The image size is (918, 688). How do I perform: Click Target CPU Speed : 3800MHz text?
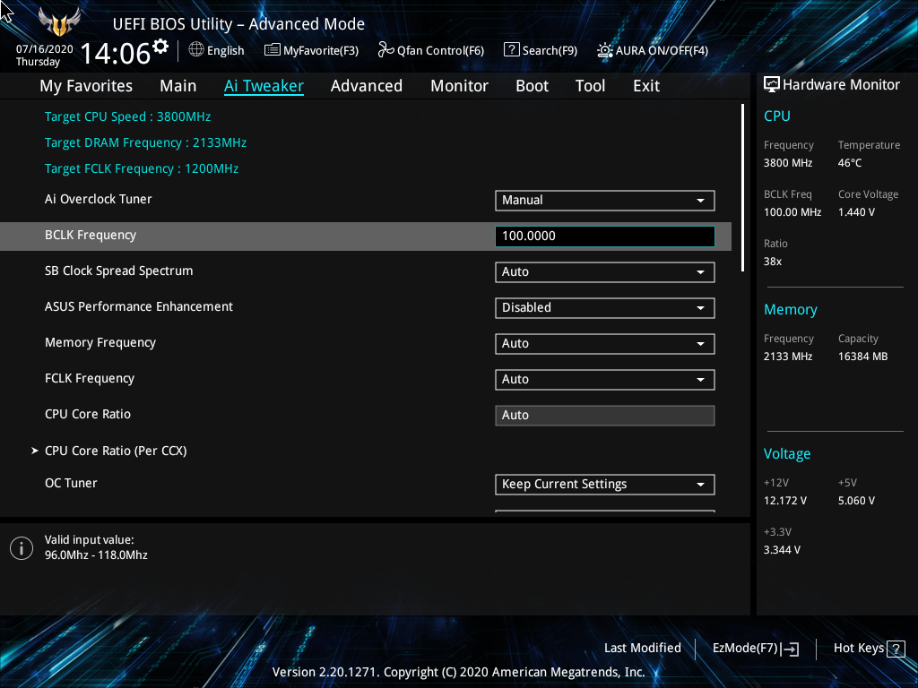[x=127, y=116]
